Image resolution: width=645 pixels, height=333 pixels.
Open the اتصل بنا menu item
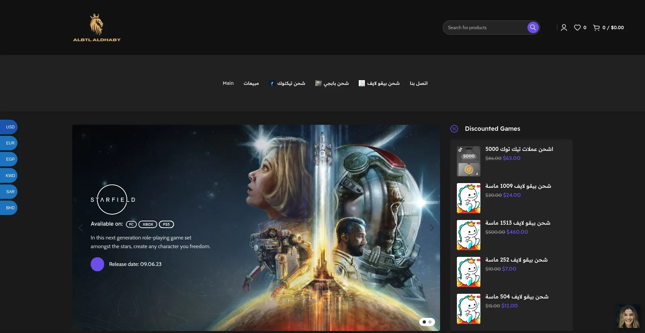click(x=419, y=83)
